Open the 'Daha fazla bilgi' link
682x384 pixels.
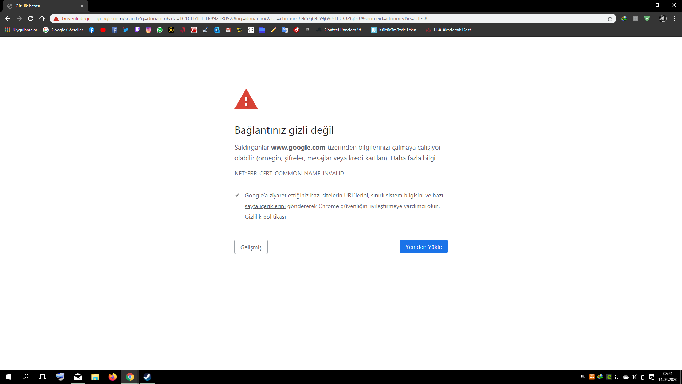pos(413,158)
